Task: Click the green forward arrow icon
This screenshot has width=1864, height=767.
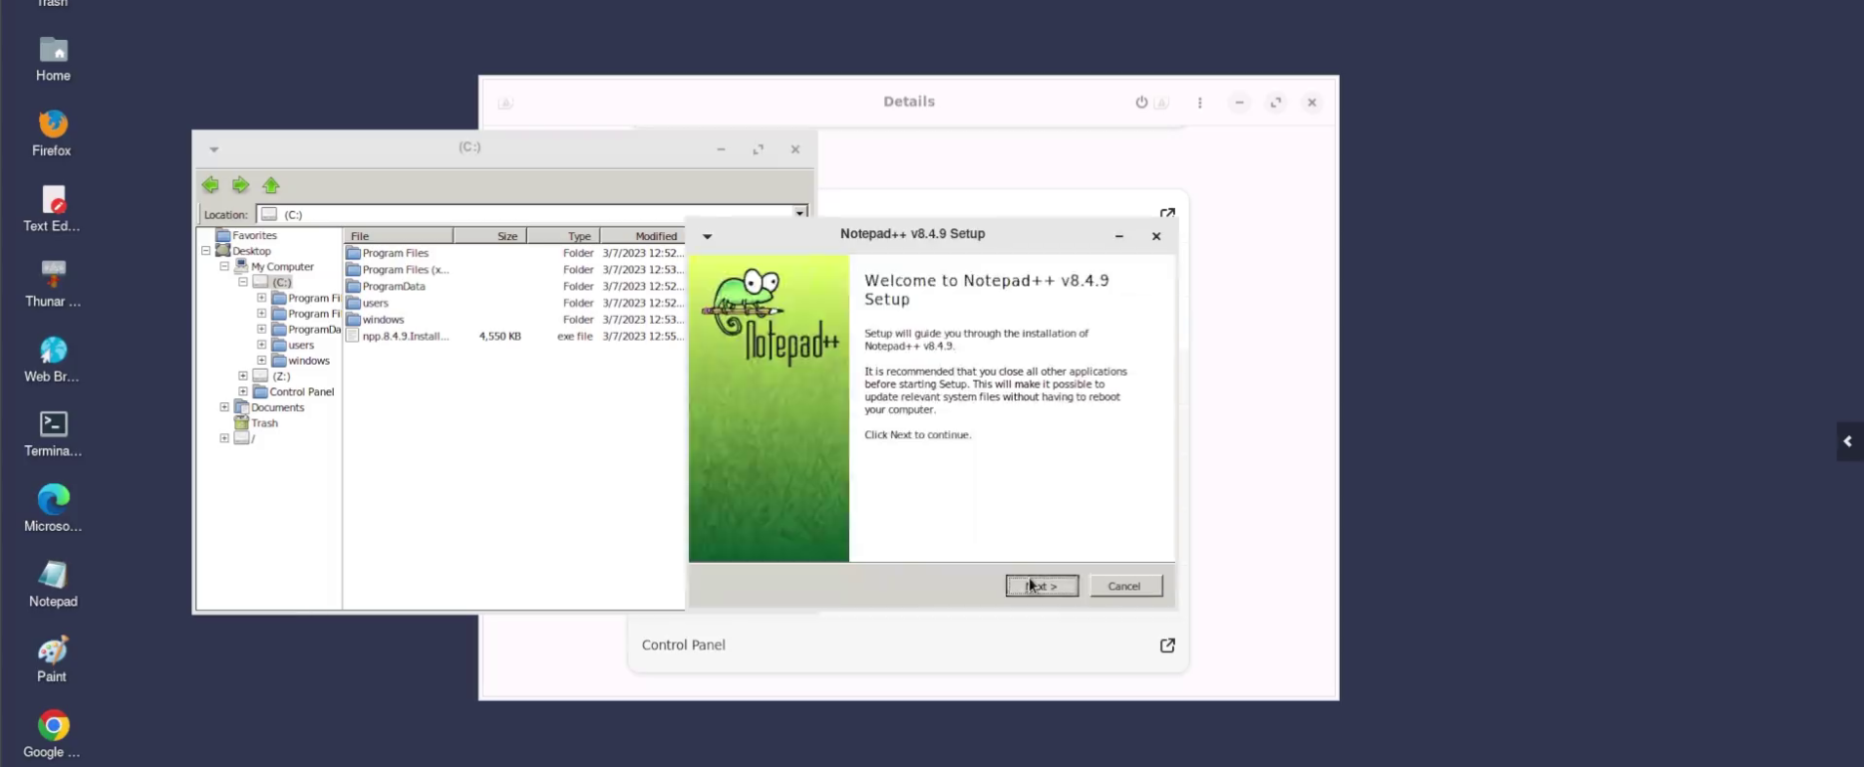Action: coord(240,185)
